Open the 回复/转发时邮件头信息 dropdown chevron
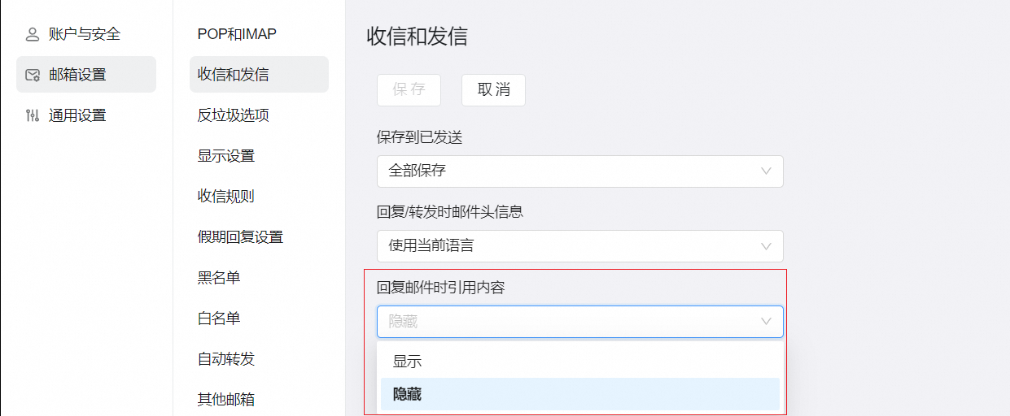1010x416 pixels. tap(766, 246)
